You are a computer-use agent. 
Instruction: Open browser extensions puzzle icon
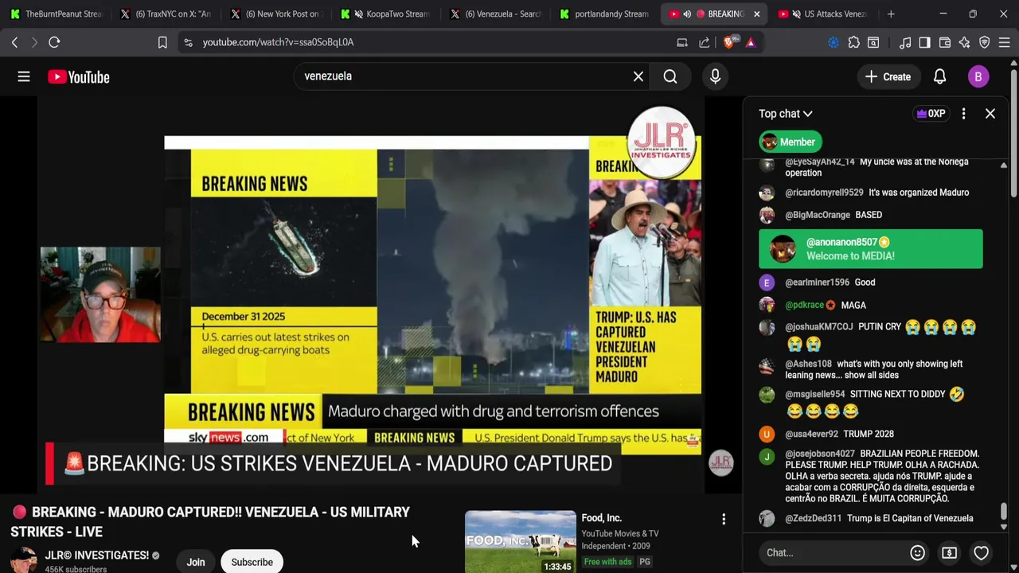(x=853, y=42)
